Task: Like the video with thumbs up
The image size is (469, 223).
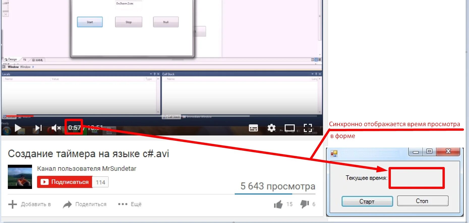Action: 278,204
